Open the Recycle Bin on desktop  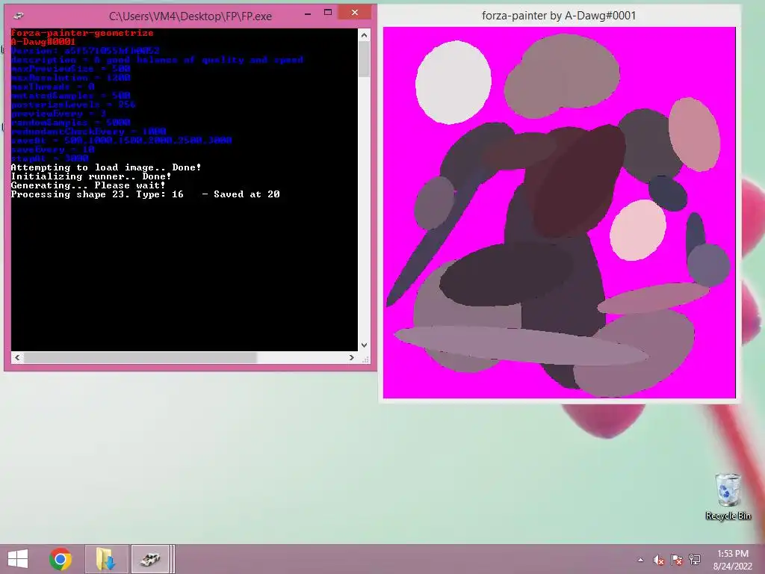tap(728, 496)
